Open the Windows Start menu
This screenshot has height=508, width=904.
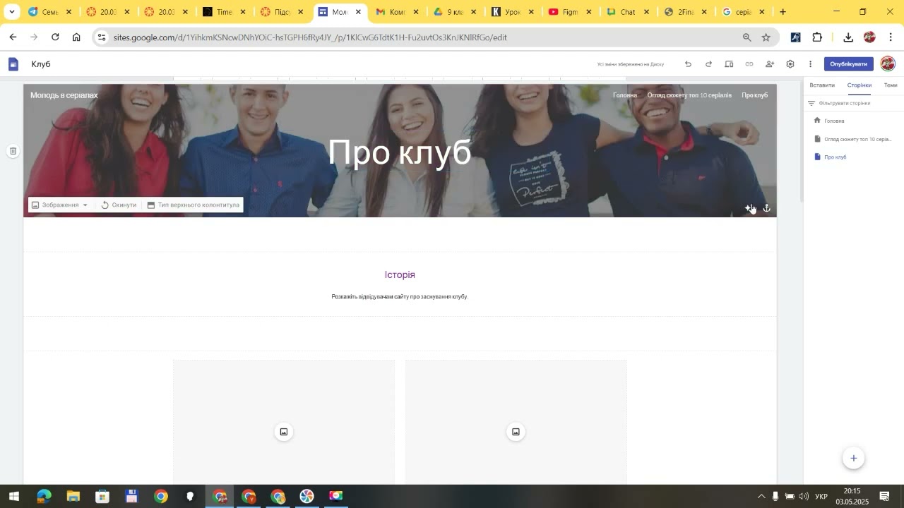(13, 496)
